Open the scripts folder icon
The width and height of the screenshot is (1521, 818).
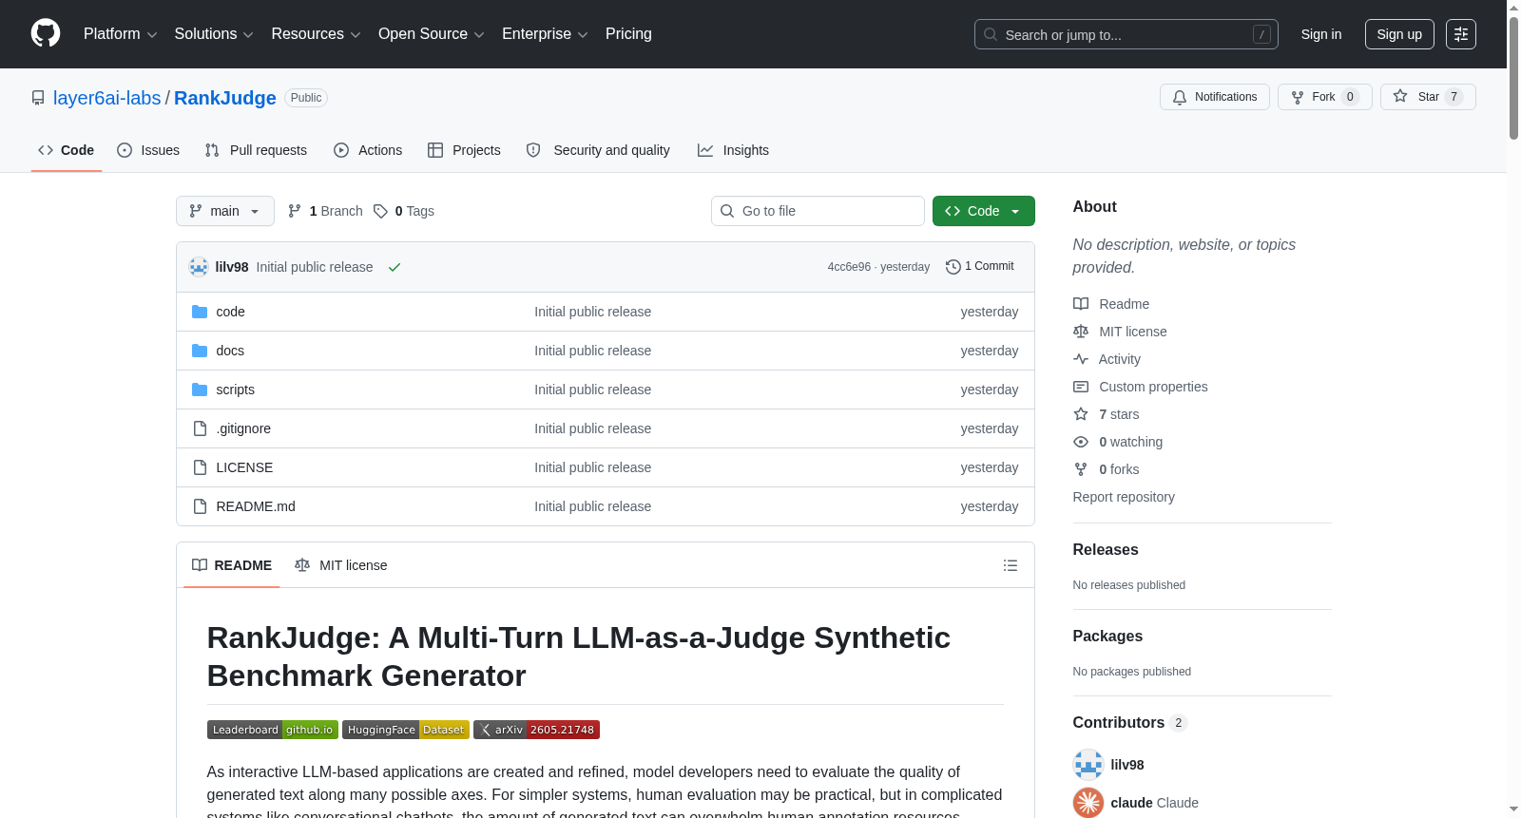200,390
